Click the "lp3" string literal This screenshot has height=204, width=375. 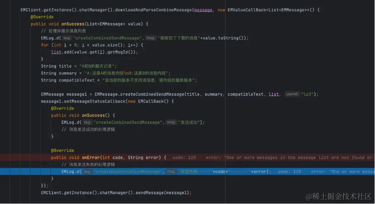pos(307,94)
